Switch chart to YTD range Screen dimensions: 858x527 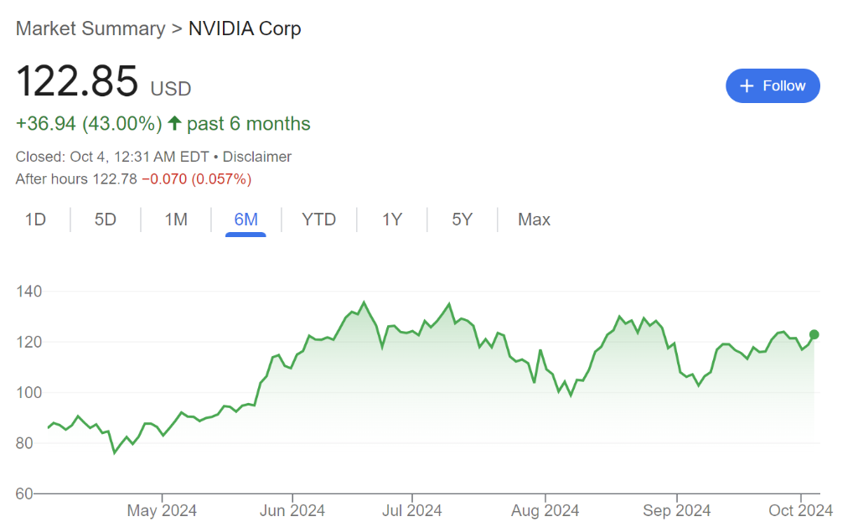coord(318,220)
